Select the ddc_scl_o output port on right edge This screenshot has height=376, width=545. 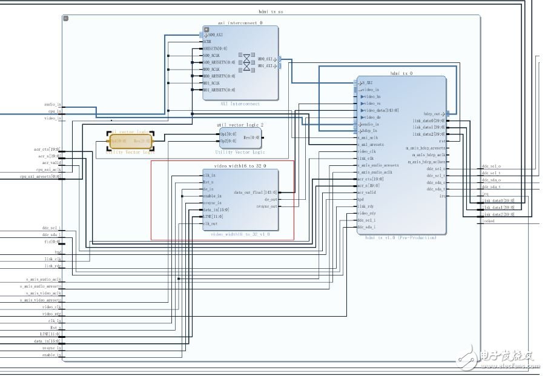pyautogui.click(x=491, y=167)
